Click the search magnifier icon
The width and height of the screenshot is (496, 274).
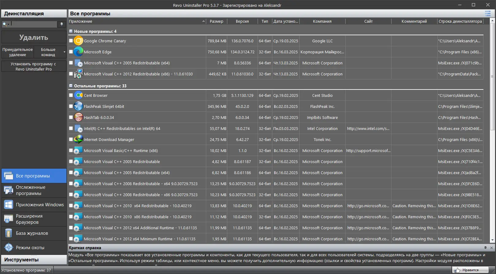tap(5, 24)
